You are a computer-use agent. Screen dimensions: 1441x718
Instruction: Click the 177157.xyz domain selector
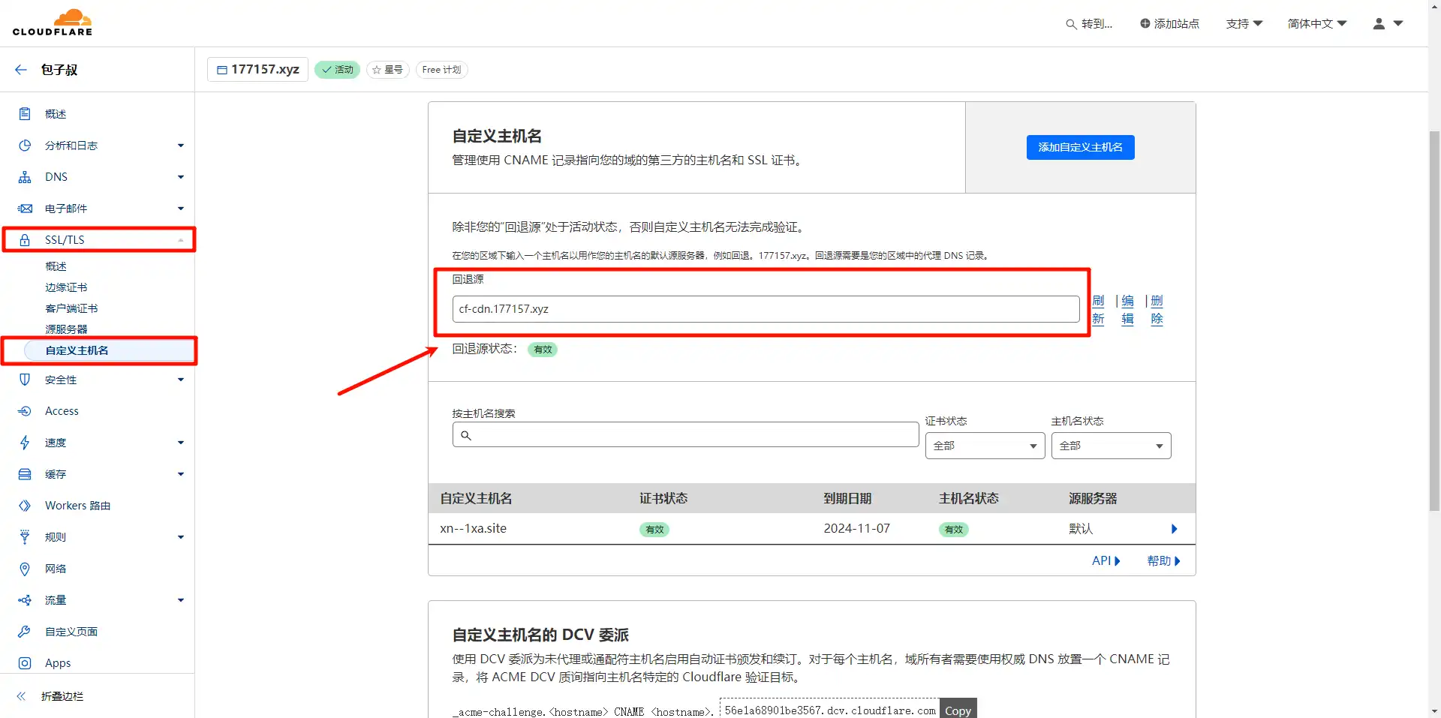[257, 70]
